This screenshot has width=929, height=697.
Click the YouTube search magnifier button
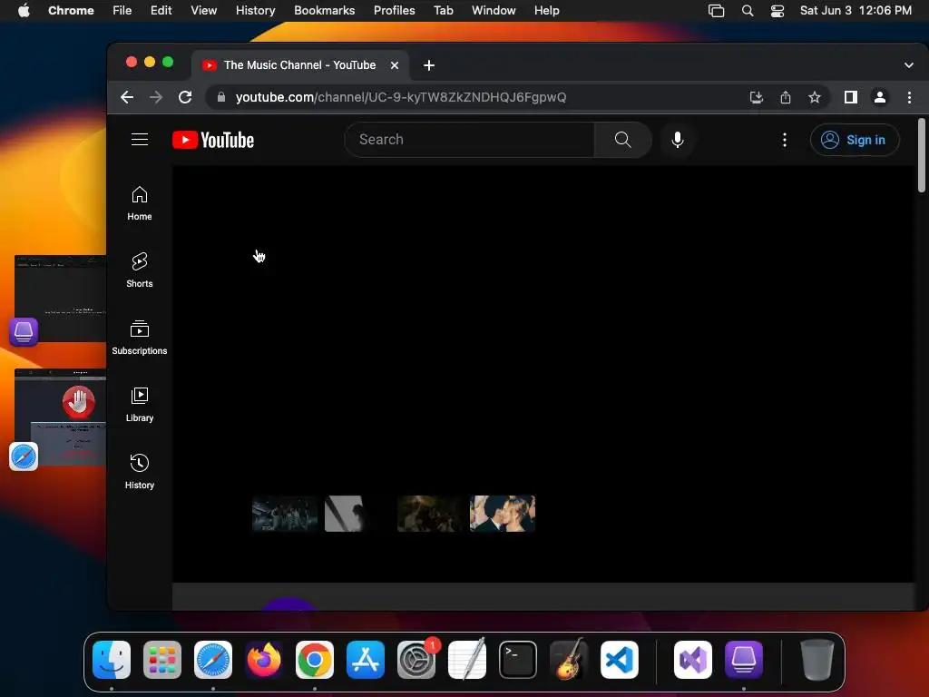click(x=622, y=139)
